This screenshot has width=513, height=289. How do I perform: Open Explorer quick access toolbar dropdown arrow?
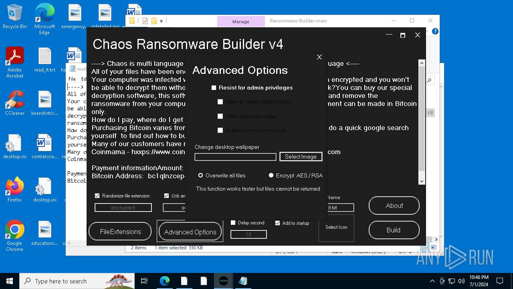pos(162,21)
